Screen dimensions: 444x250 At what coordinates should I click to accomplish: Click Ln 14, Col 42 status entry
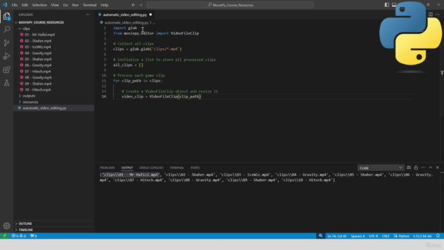[336, 236]
